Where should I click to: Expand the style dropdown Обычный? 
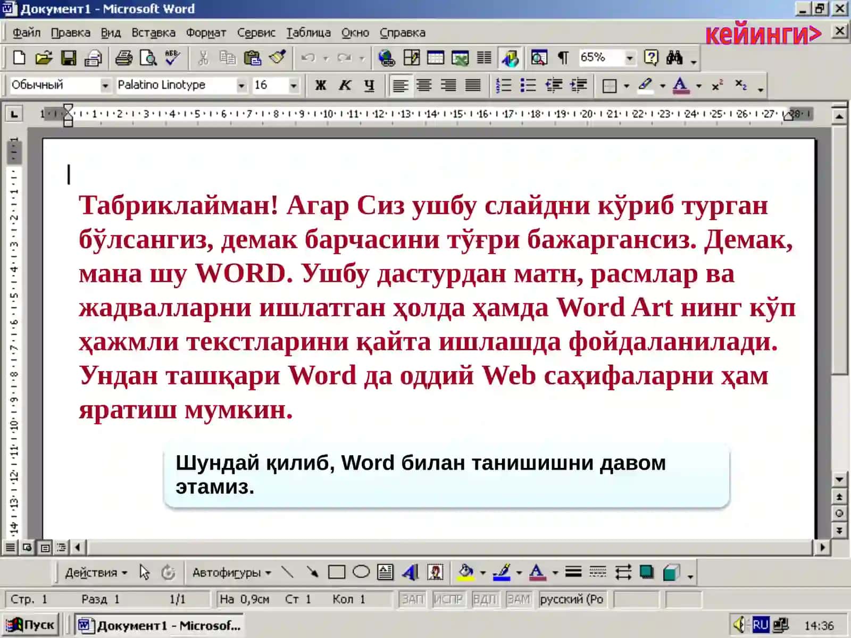click(105, 85)
